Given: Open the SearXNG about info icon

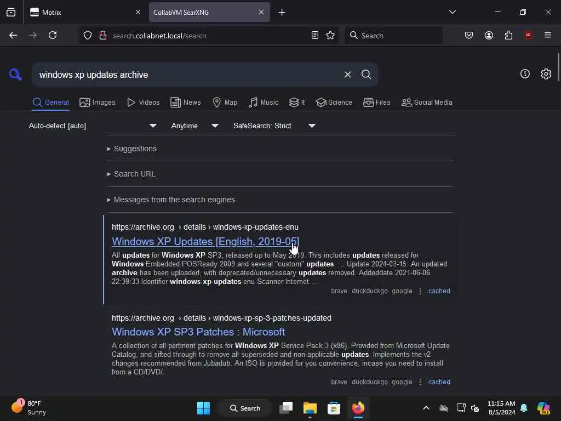Looking at the screenshot, I should point(525,74).
